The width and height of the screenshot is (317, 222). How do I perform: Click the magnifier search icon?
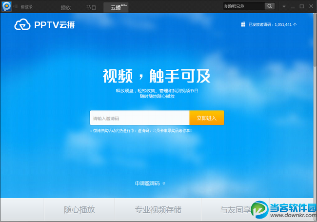click(x=270, y=6)
